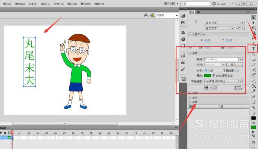The image size is (258, 149).
Task: Open the Help menu (帮助)
Action: click(99, 4)
